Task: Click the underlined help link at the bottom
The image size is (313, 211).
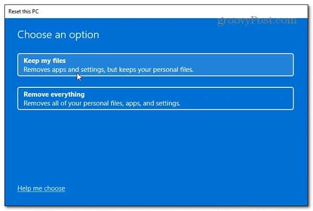Action: (41, 188)
